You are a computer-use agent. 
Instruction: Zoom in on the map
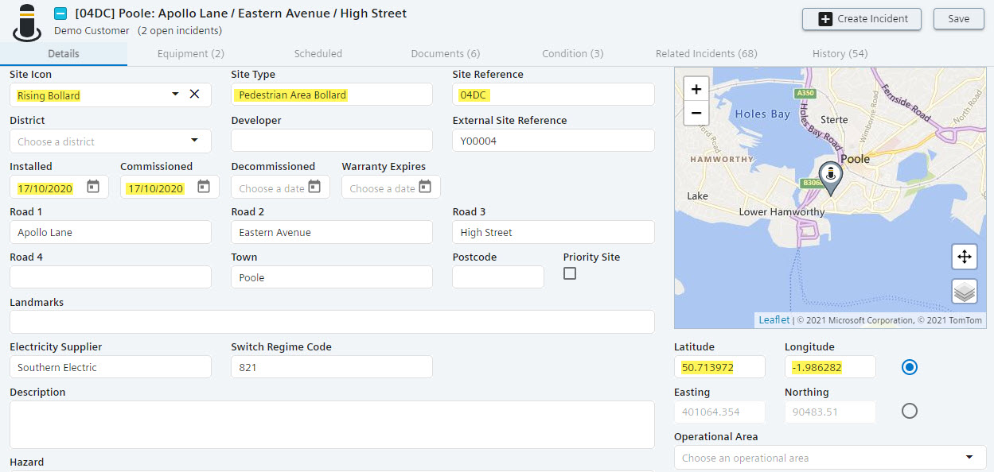[x=696, y=89]
